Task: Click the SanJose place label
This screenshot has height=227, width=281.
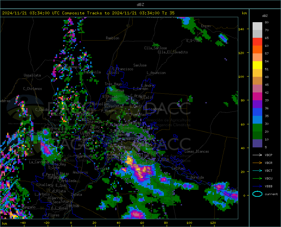Action: (140, 65)
